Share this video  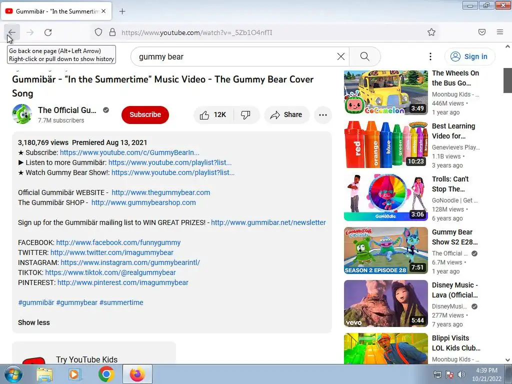[286, 114]
